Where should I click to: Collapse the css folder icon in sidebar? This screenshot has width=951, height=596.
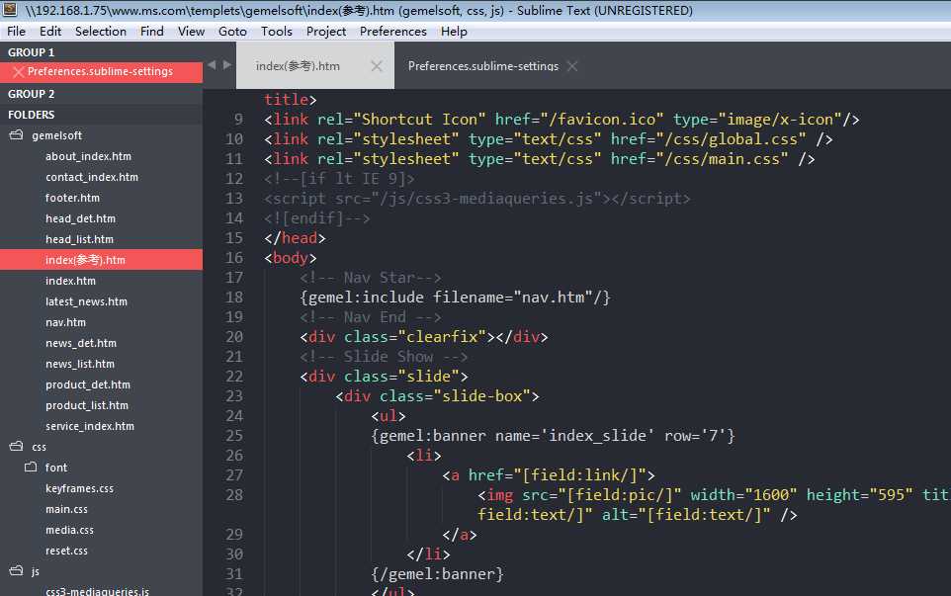[17, 447]
